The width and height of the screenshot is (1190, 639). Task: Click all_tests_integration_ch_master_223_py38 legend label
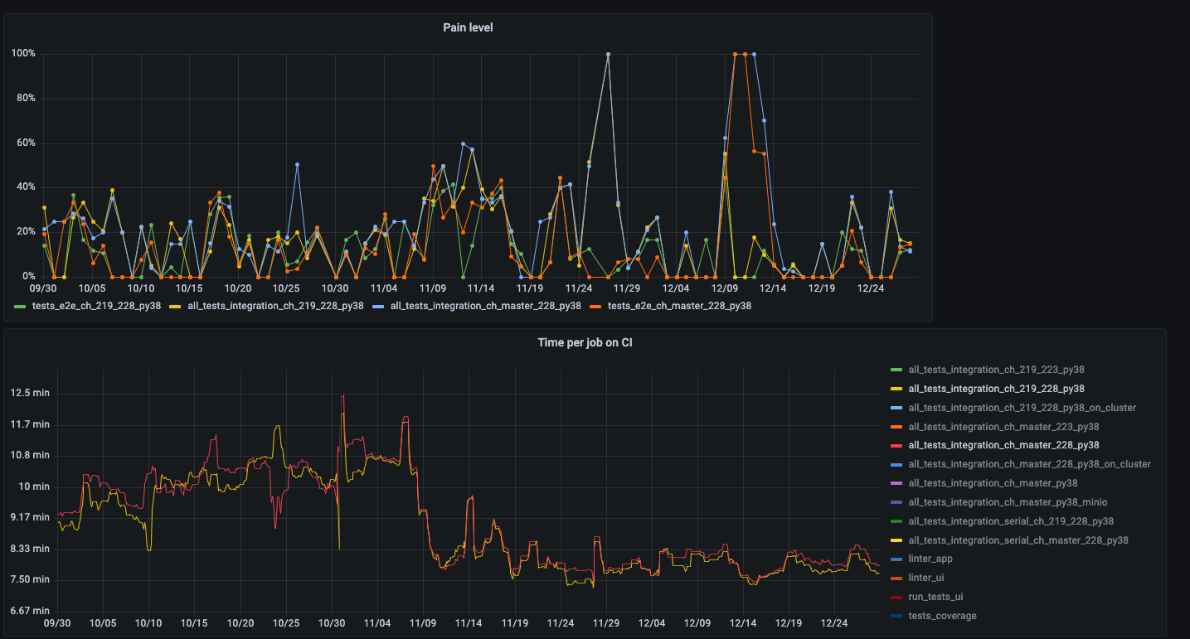tap(1003, 427)
